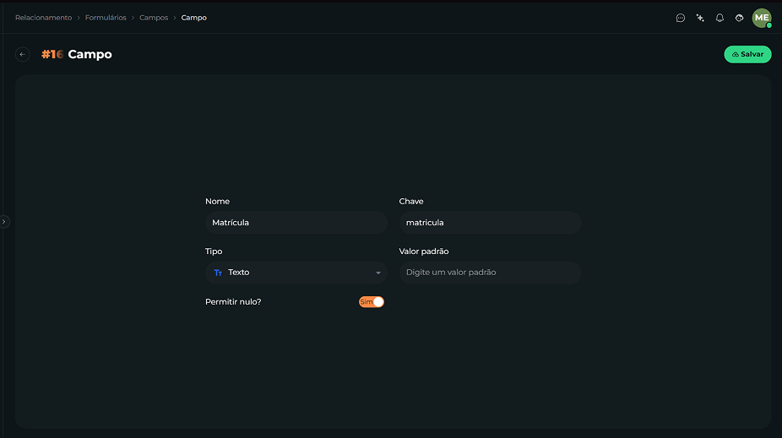The width and height of the screenshot is (782, 438).
Task: Save the field with Salvar
Action: point(747,54)
